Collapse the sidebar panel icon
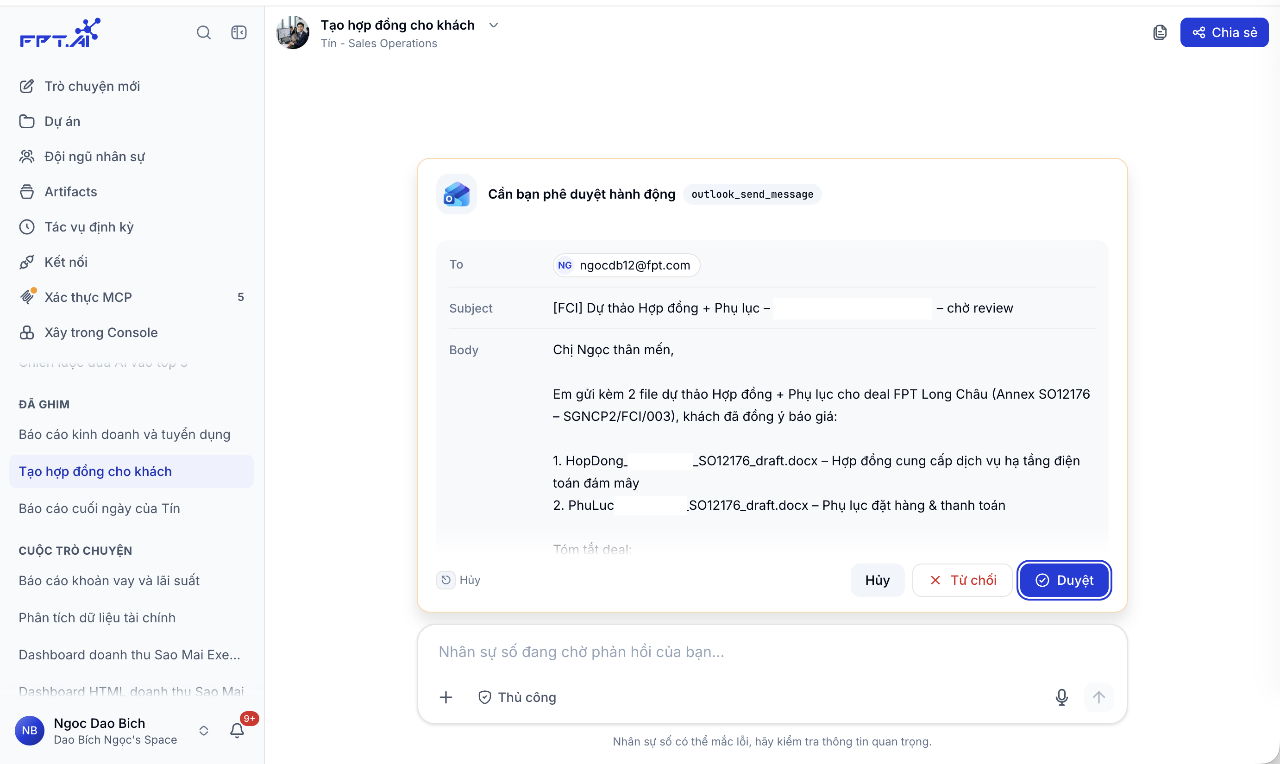 coord(239,32)
